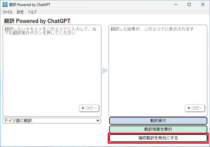Click the 翻訳実行 button
Screen dimensions: 210x147
click(158, 121)
